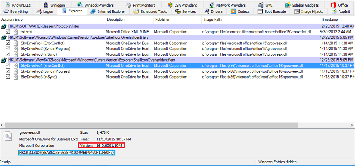Screen dimensions: 355x166
Task: Open the Image Hijacks tab
Action: click(x=309, y=11)
